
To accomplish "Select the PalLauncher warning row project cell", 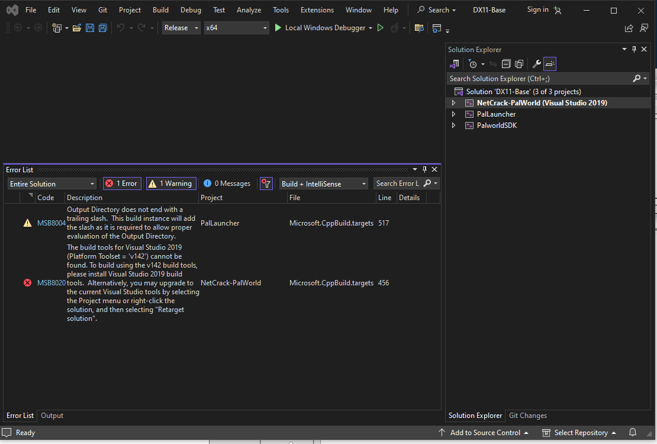I will point(220,223).
